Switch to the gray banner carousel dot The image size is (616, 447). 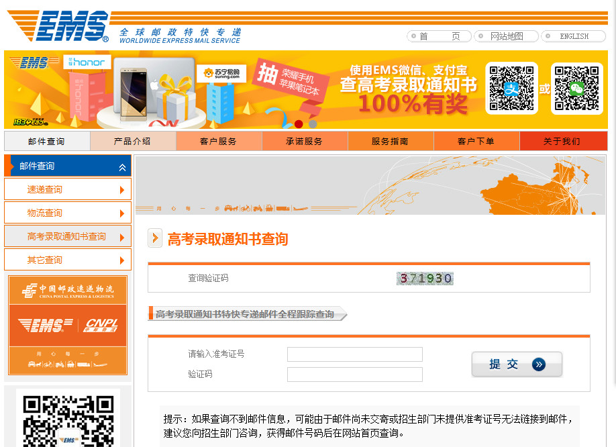tap(313, 123)
